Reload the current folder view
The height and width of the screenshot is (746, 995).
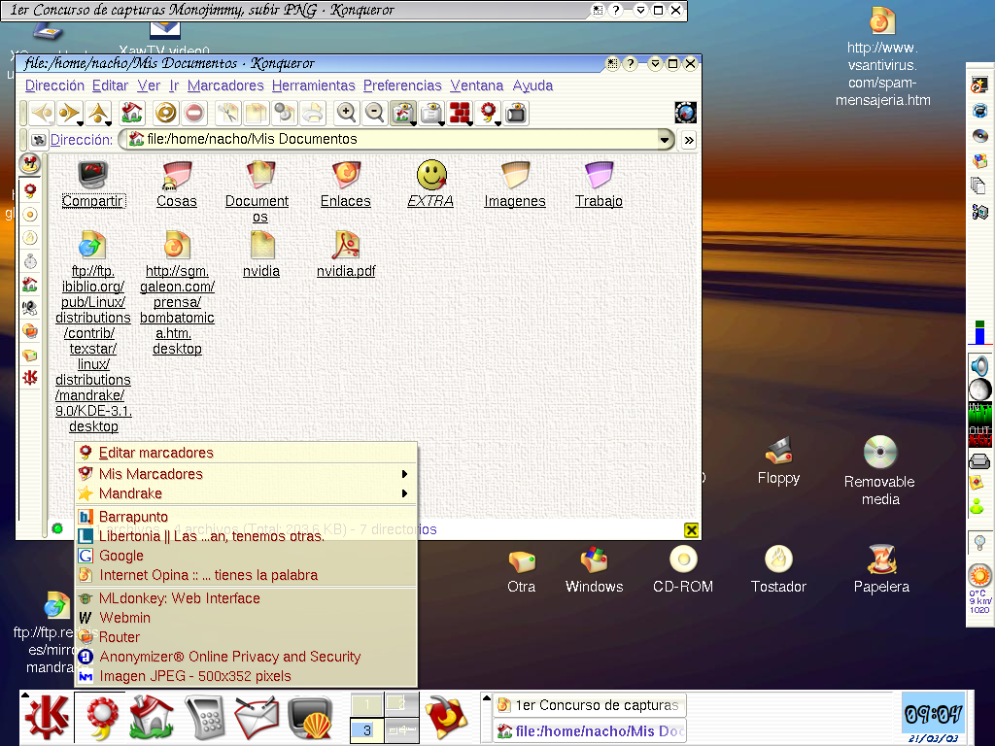coord(165,113)
